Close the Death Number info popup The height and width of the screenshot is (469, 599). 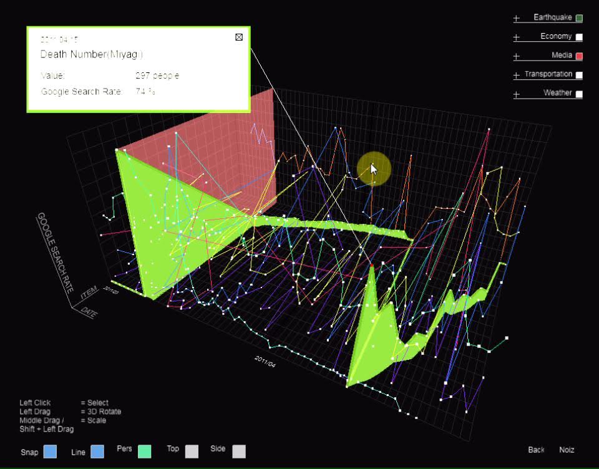click(x=239, y=37)
